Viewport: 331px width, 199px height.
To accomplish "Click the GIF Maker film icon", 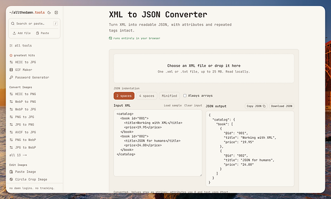I will pyautogui.click(x=11, y=70).
